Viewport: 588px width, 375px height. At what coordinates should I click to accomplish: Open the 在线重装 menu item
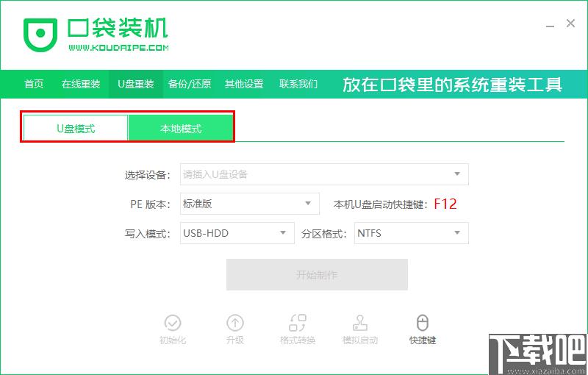tap(81, 84)
